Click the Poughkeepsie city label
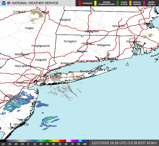This screenshot has width=159, height=146. (41, 46)
